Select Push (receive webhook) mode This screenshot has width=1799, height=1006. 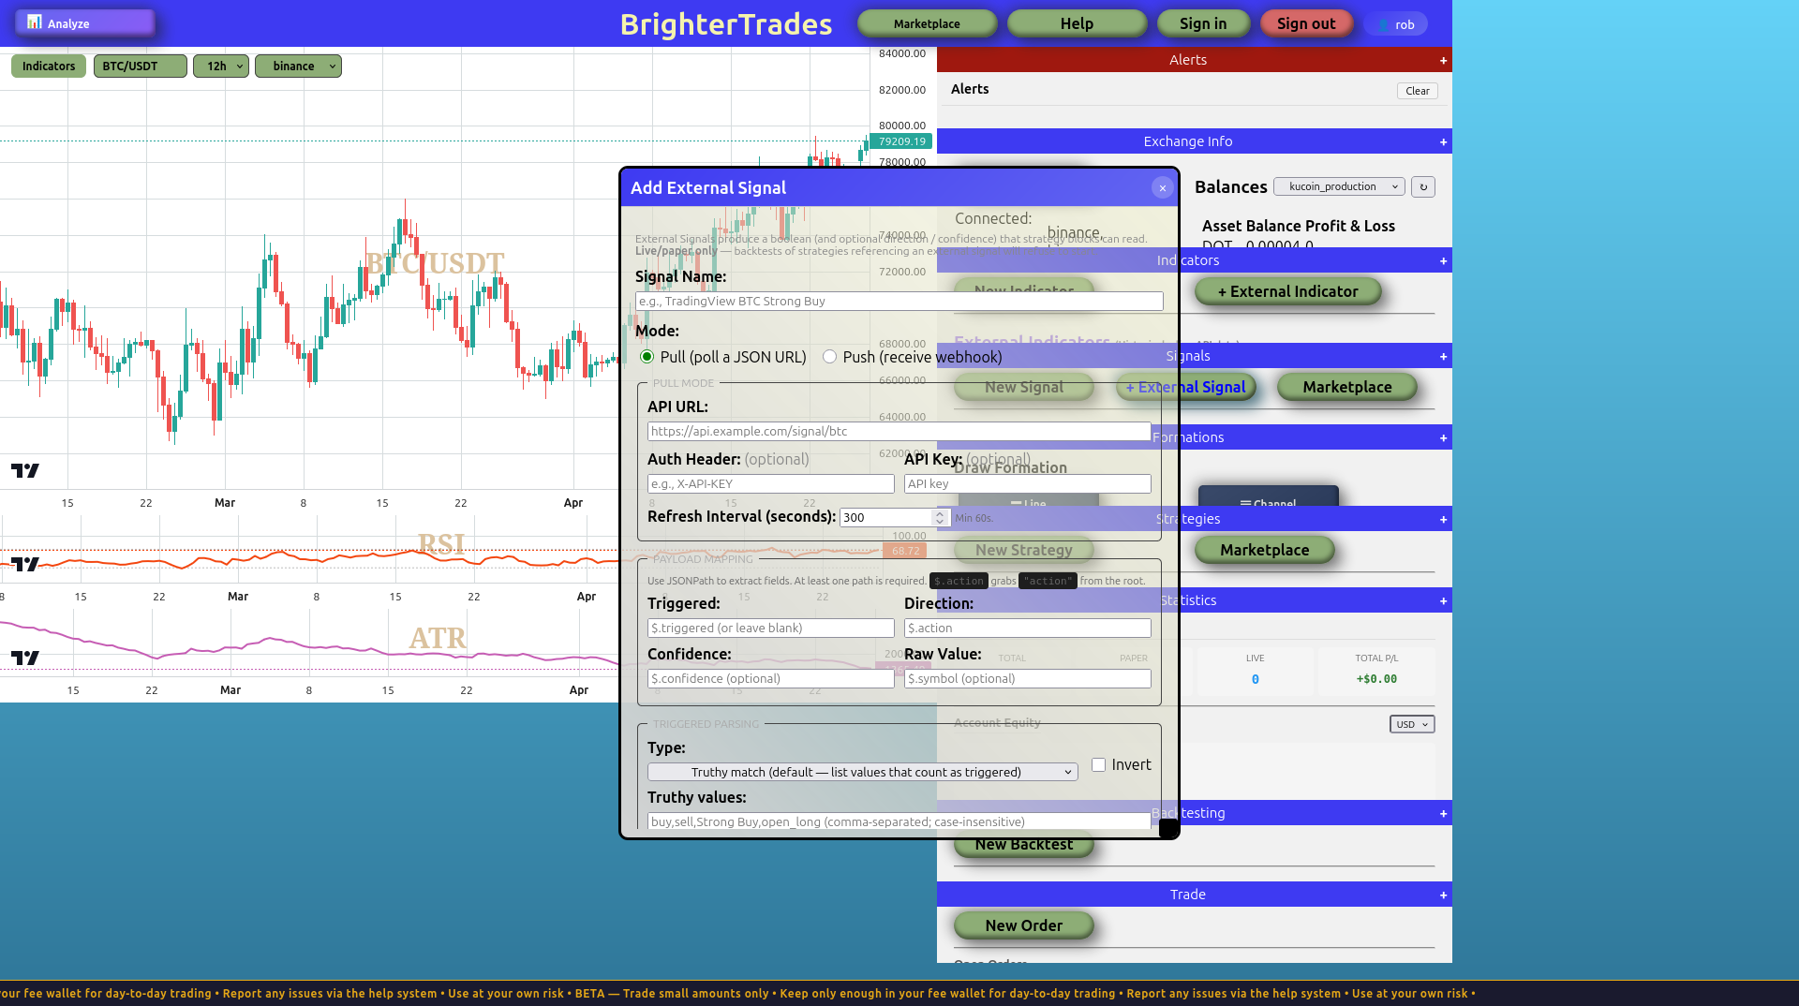[829, 357]
